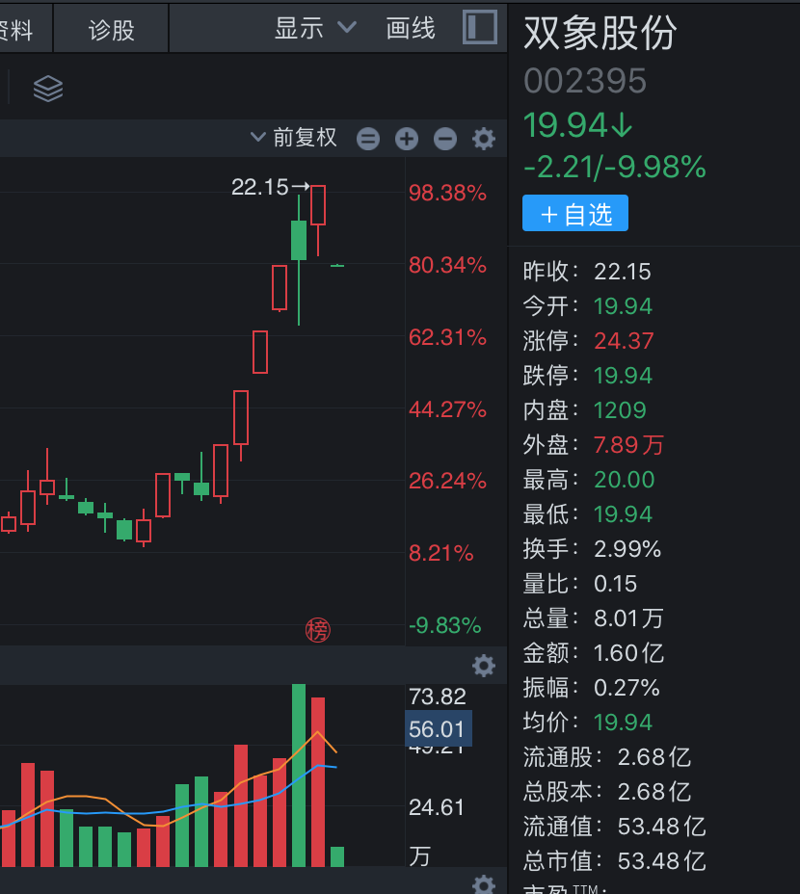Image resolution: width=800 pixels, height=894 pixels.
Task: Select the 内盘 value 1209
Action: [620, 410]
